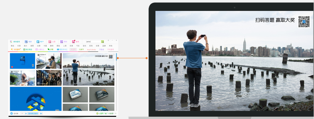Image resolution: width=314 pixels, height=119 pixels.
Task: Select the 美女 category
Action: (25, 46)
